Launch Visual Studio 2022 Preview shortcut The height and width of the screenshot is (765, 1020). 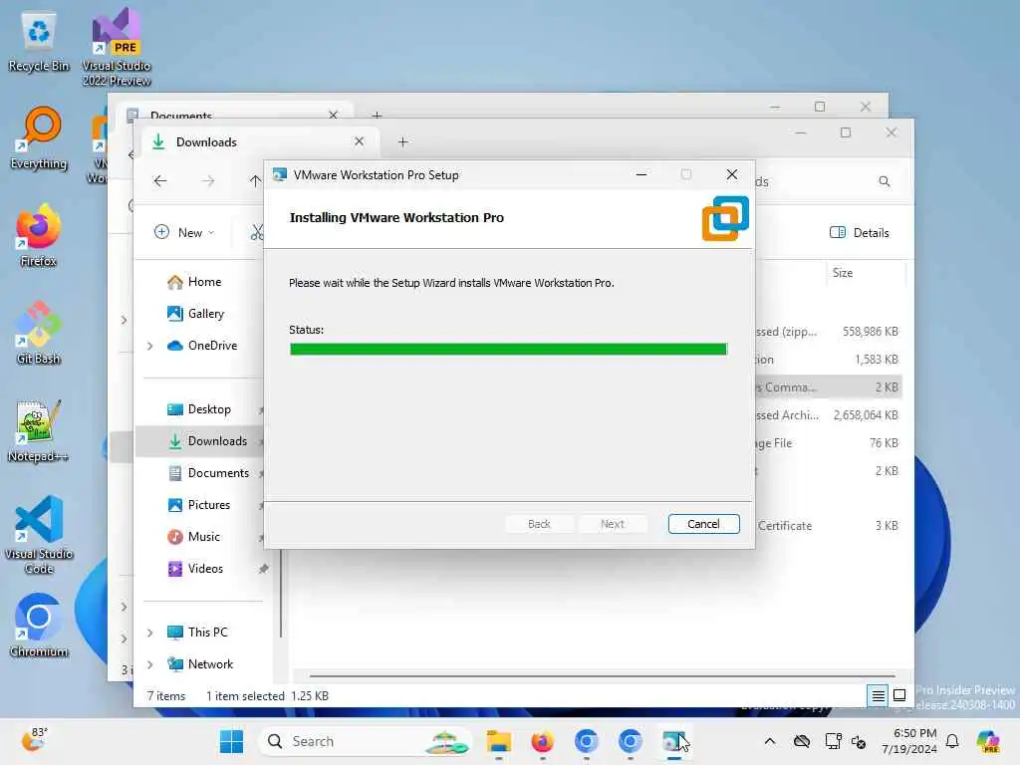point(117,47)
